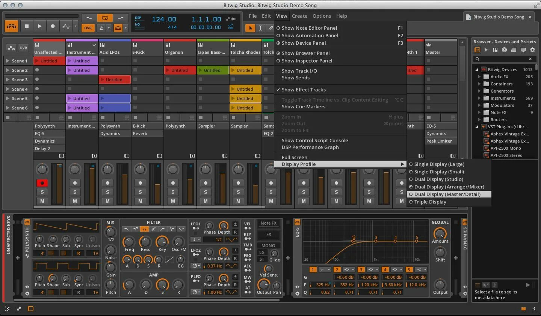Open the browser my files monitor icon
The height and width of the screenshot is (316, 541).
click(523, 50)
